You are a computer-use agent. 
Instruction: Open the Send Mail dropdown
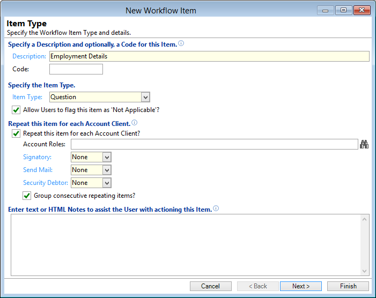tap(107, 170)
